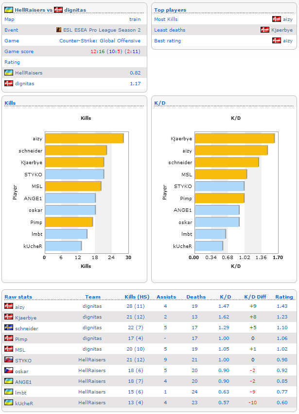Screen dimensions: 299x414
Task: Click kUcheR's bar in Kills chart
Action: [x=63, y=246]
